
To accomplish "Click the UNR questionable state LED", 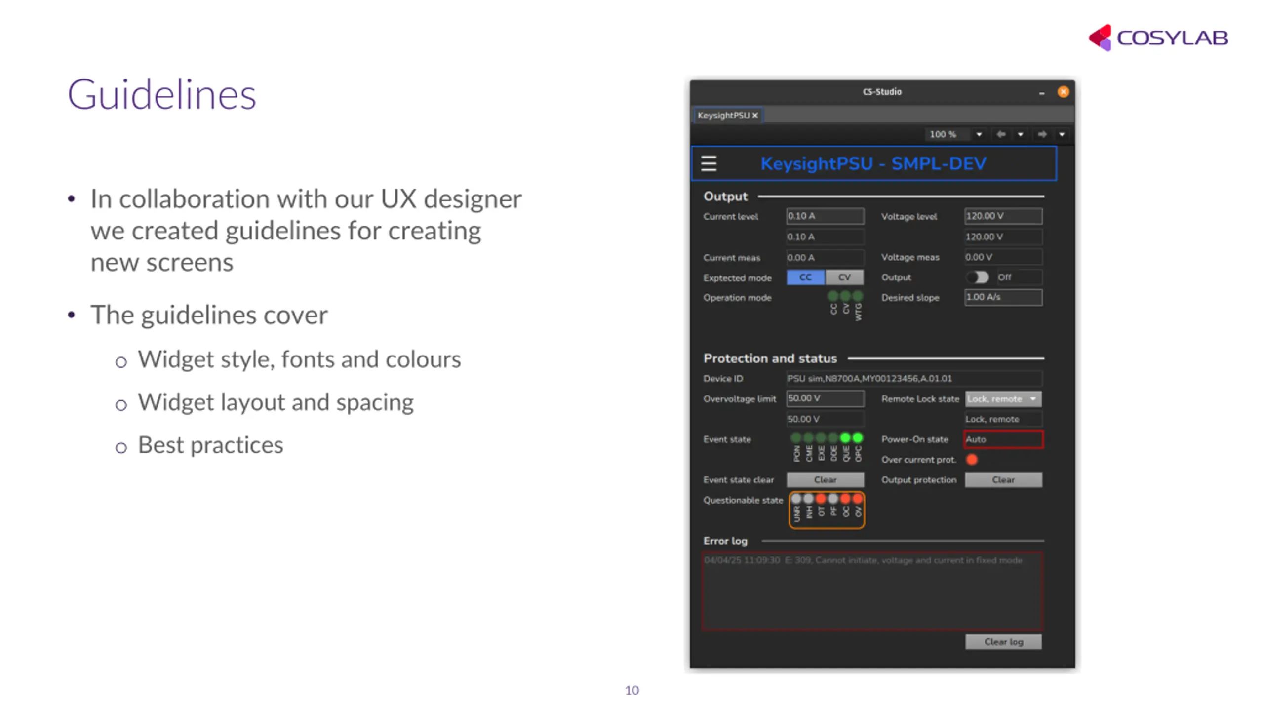I will tap(796, 499).
